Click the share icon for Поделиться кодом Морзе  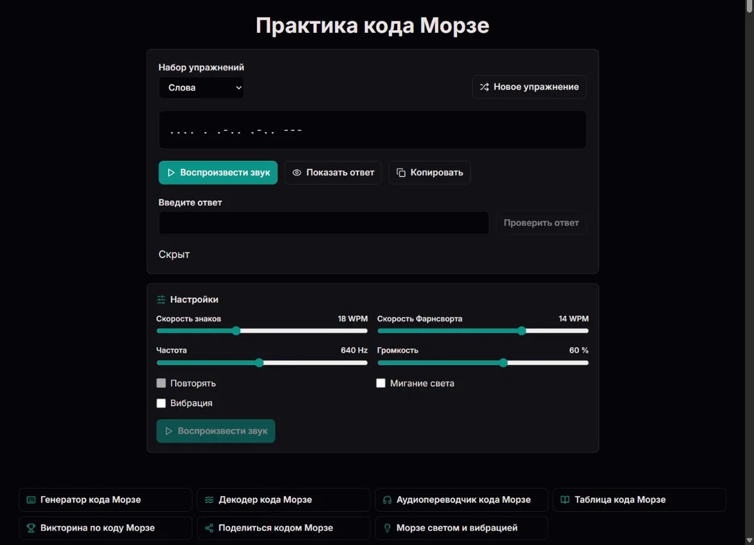[209, 528]
